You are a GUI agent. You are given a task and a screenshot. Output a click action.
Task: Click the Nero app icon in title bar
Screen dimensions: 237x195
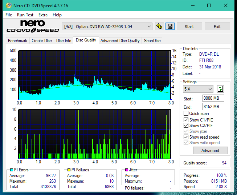(9, 5)
